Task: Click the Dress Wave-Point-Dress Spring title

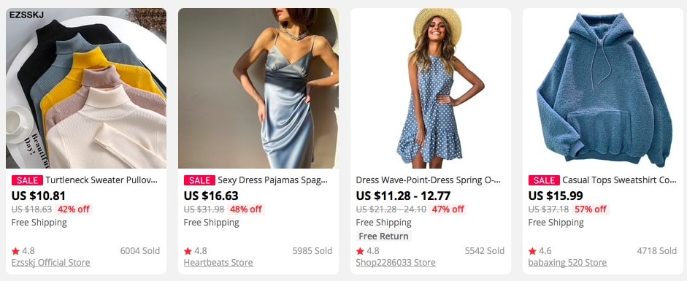Action: pos(428,180)
